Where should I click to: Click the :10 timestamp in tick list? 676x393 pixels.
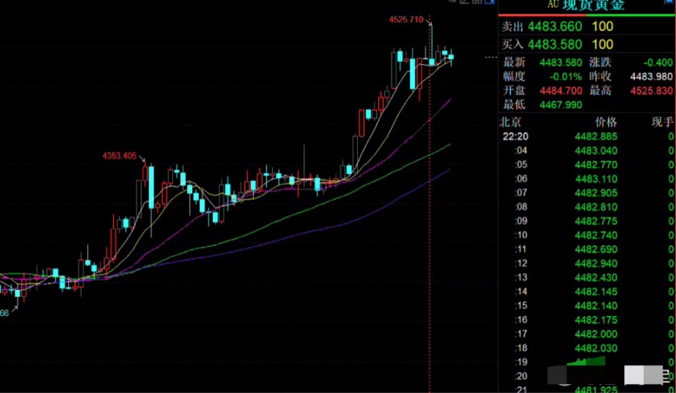click(521, 235)
